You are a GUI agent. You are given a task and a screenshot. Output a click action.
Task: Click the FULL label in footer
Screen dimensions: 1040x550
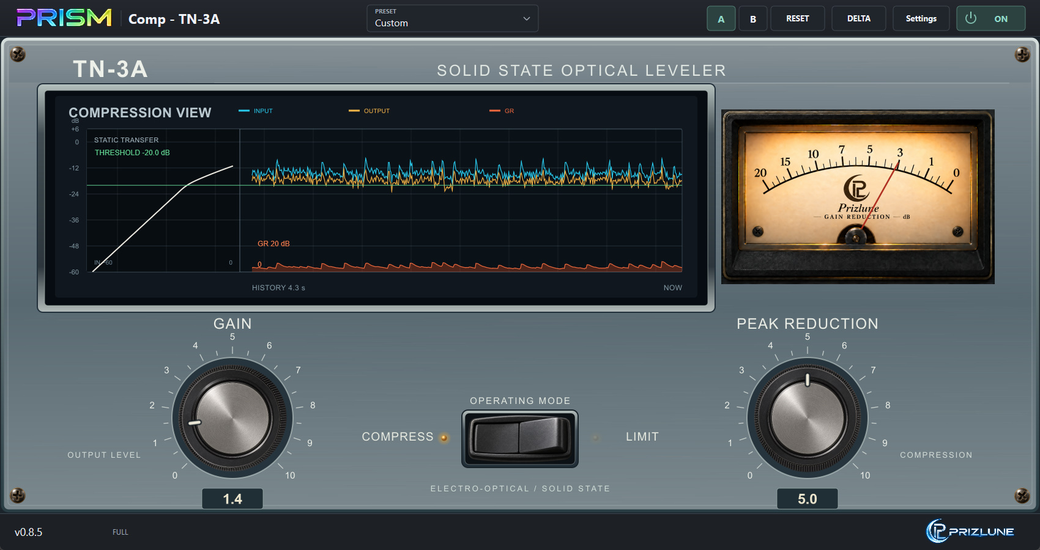(x=121, y=532)
